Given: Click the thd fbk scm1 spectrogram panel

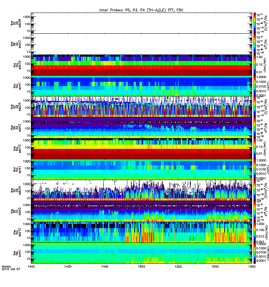Looking at the screenshot, I should 141,169.
